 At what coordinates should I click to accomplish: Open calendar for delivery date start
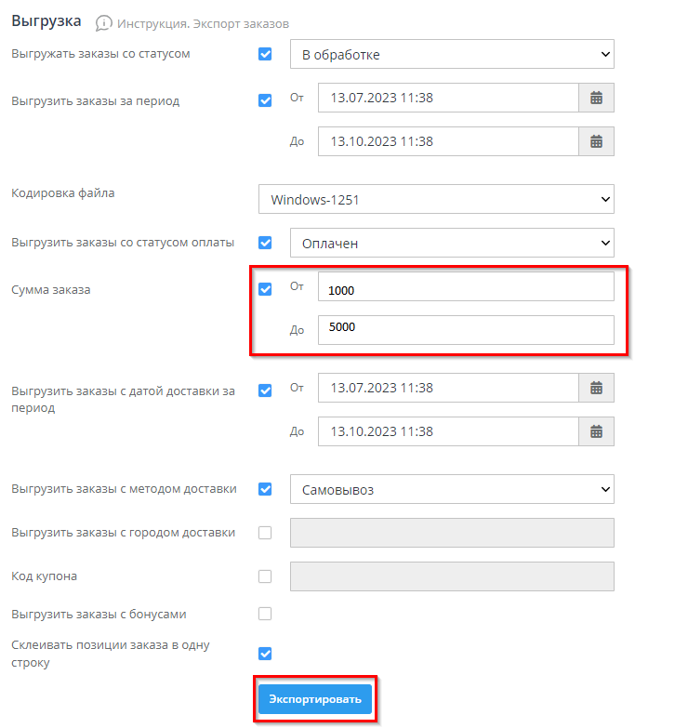pos(596,388)
